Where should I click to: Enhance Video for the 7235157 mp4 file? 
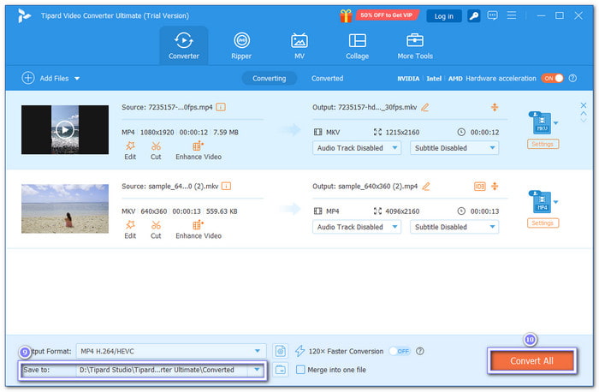pos(199,151)
